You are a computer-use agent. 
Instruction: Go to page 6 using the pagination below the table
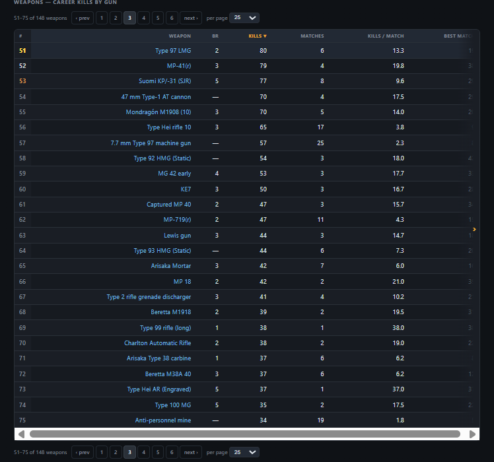pyautogui.click(x=172, y=452)
